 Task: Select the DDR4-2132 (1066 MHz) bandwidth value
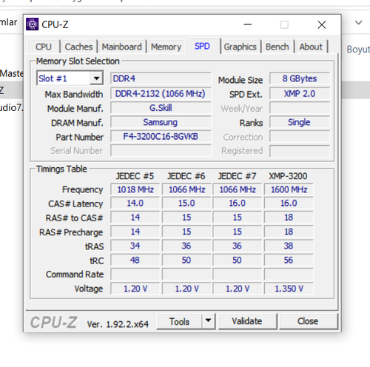[x=161, y=93]
